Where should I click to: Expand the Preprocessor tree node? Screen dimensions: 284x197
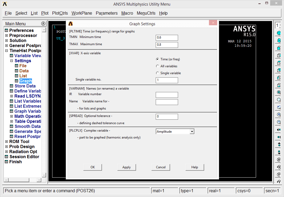6,35
